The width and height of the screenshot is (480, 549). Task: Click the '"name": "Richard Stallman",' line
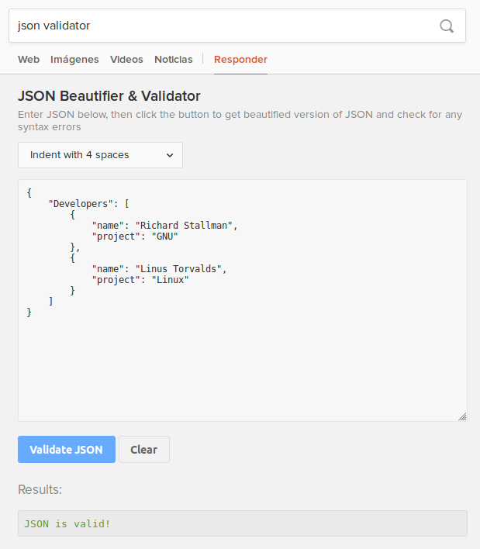(x=164, y=226)
